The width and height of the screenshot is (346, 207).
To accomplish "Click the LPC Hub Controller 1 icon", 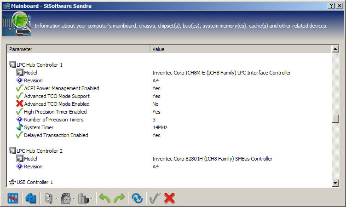I will coord(12,65).
